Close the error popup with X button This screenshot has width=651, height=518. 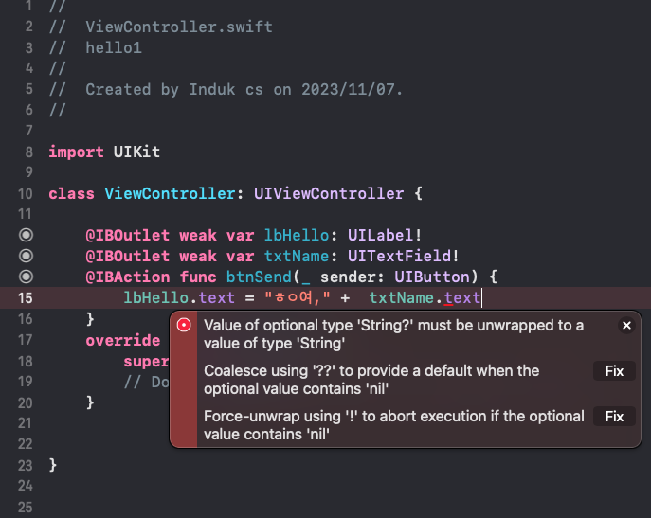626,325
